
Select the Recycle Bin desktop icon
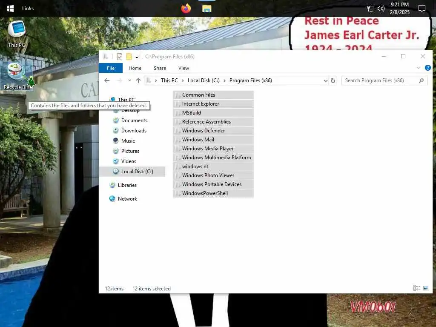tap(17, 76)
